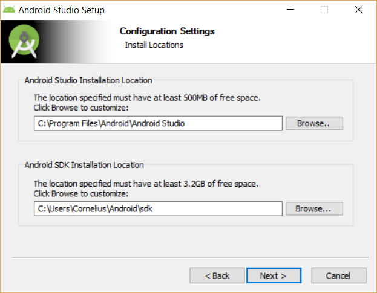Browse for Android Studio installation folder
Viewport: 377px width, 293px height.
coord(314,123)
